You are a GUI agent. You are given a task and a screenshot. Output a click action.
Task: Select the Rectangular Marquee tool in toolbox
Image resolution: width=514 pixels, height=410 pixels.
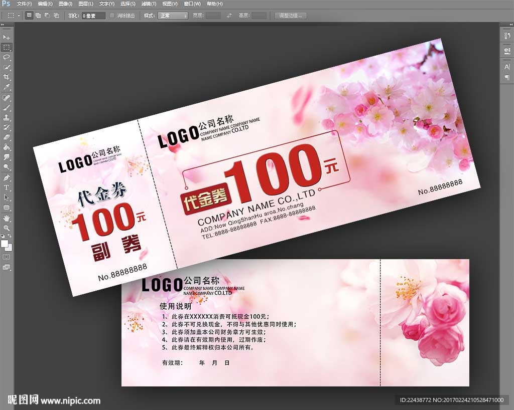coord(7,48)
